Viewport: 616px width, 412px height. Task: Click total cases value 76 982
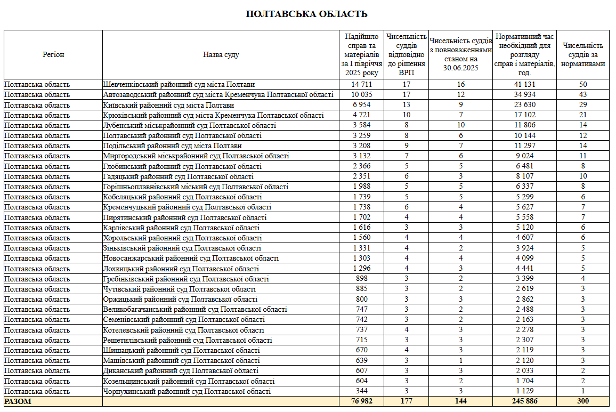(361, 401)
